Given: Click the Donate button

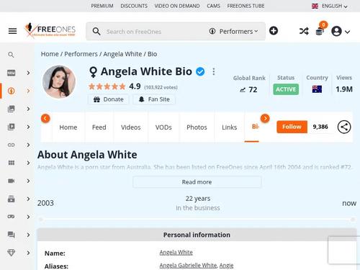Looking at the screenshot, I should pos(109,99).
